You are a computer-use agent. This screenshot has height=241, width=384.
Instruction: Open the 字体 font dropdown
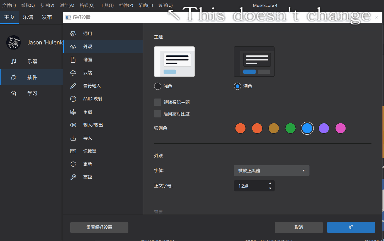(271, 171)
